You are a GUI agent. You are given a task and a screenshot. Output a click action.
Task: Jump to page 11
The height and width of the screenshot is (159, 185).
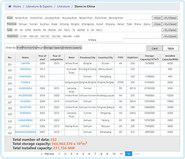121,154
